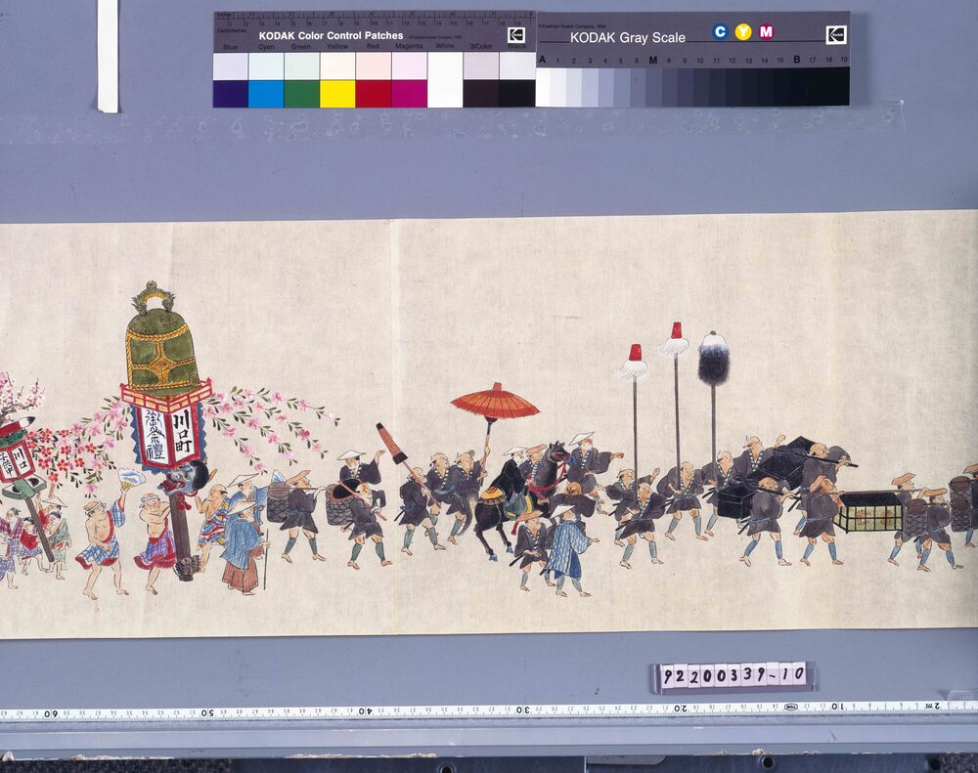Screen dimensions: 978x773
Task: Click the Kodak logo on the color patches card
Action: [516, 35]
